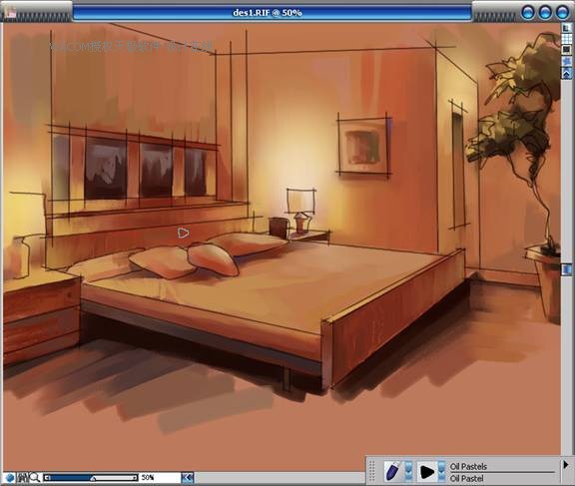Select the Oil Pastels brush category icon
Screen dimensions: 575x486
point(393,471)
